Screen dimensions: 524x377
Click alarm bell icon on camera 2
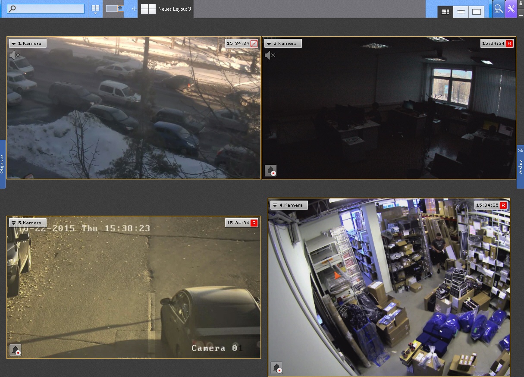pyautogui.click(x=271, y=171)
